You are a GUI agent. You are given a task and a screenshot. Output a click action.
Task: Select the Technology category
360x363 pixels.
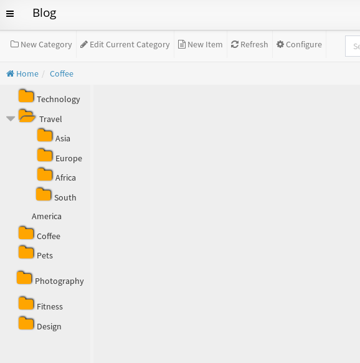[59, 100]
